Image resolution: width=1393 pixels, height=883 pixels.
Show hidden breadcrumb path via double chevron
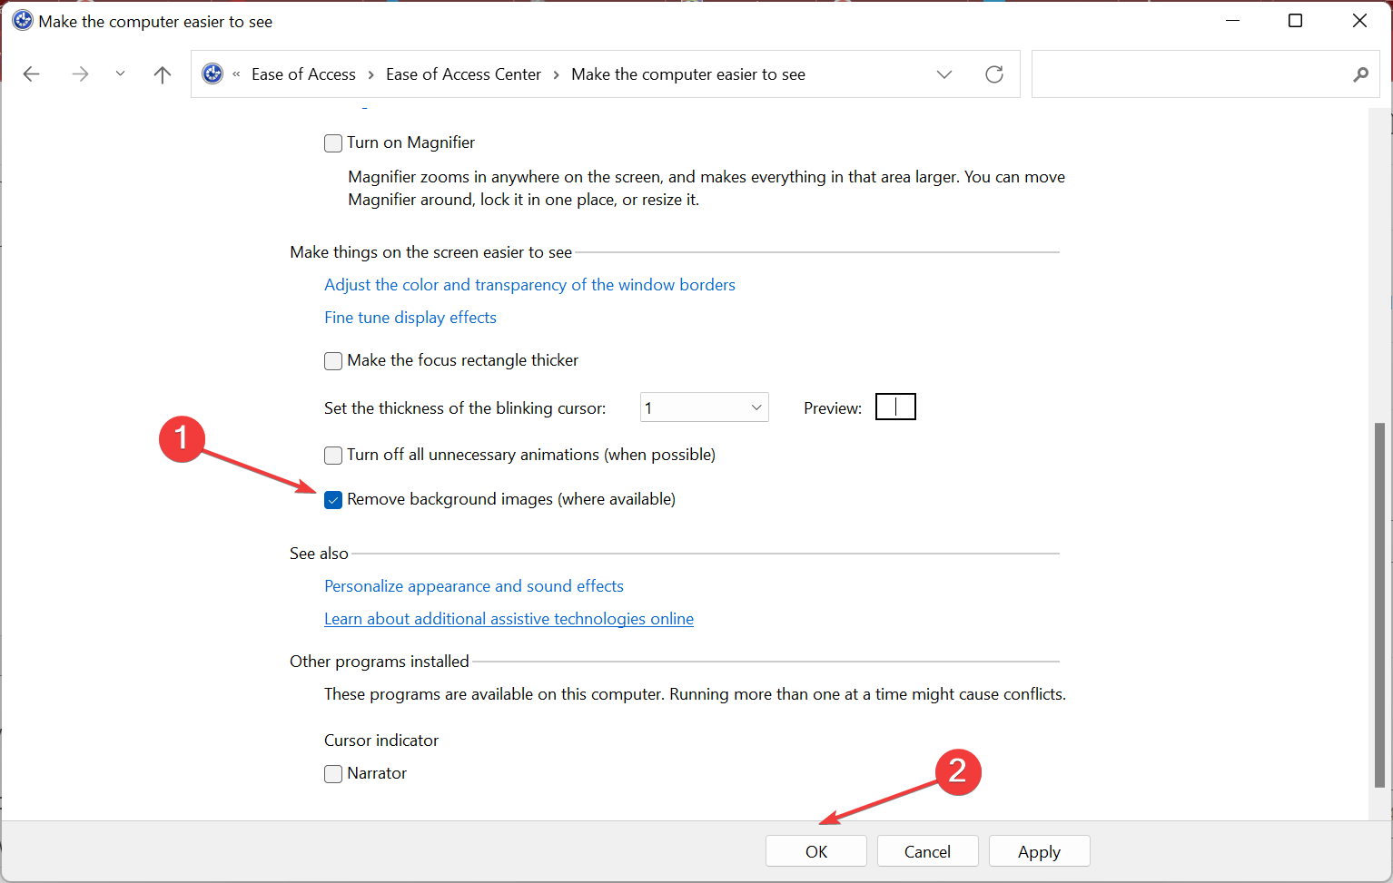pos(236,74)
